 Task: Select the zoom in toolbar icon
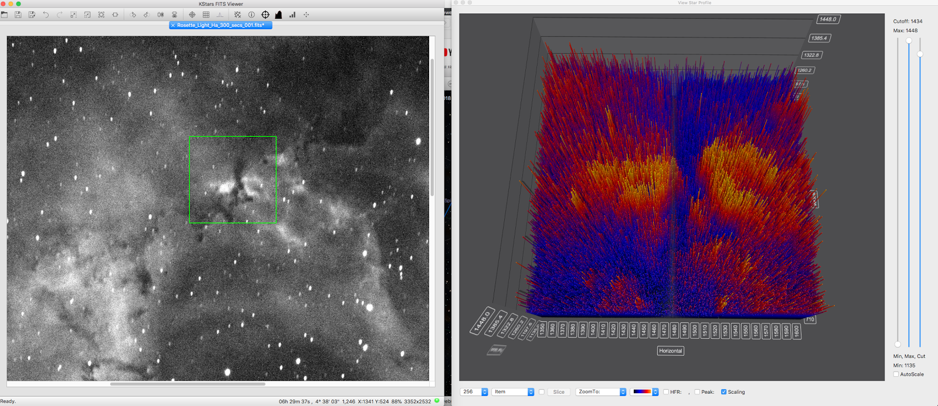[73, 15]
